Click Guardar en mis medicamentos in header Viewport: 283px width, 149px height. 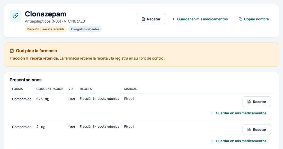coord(200,19)
